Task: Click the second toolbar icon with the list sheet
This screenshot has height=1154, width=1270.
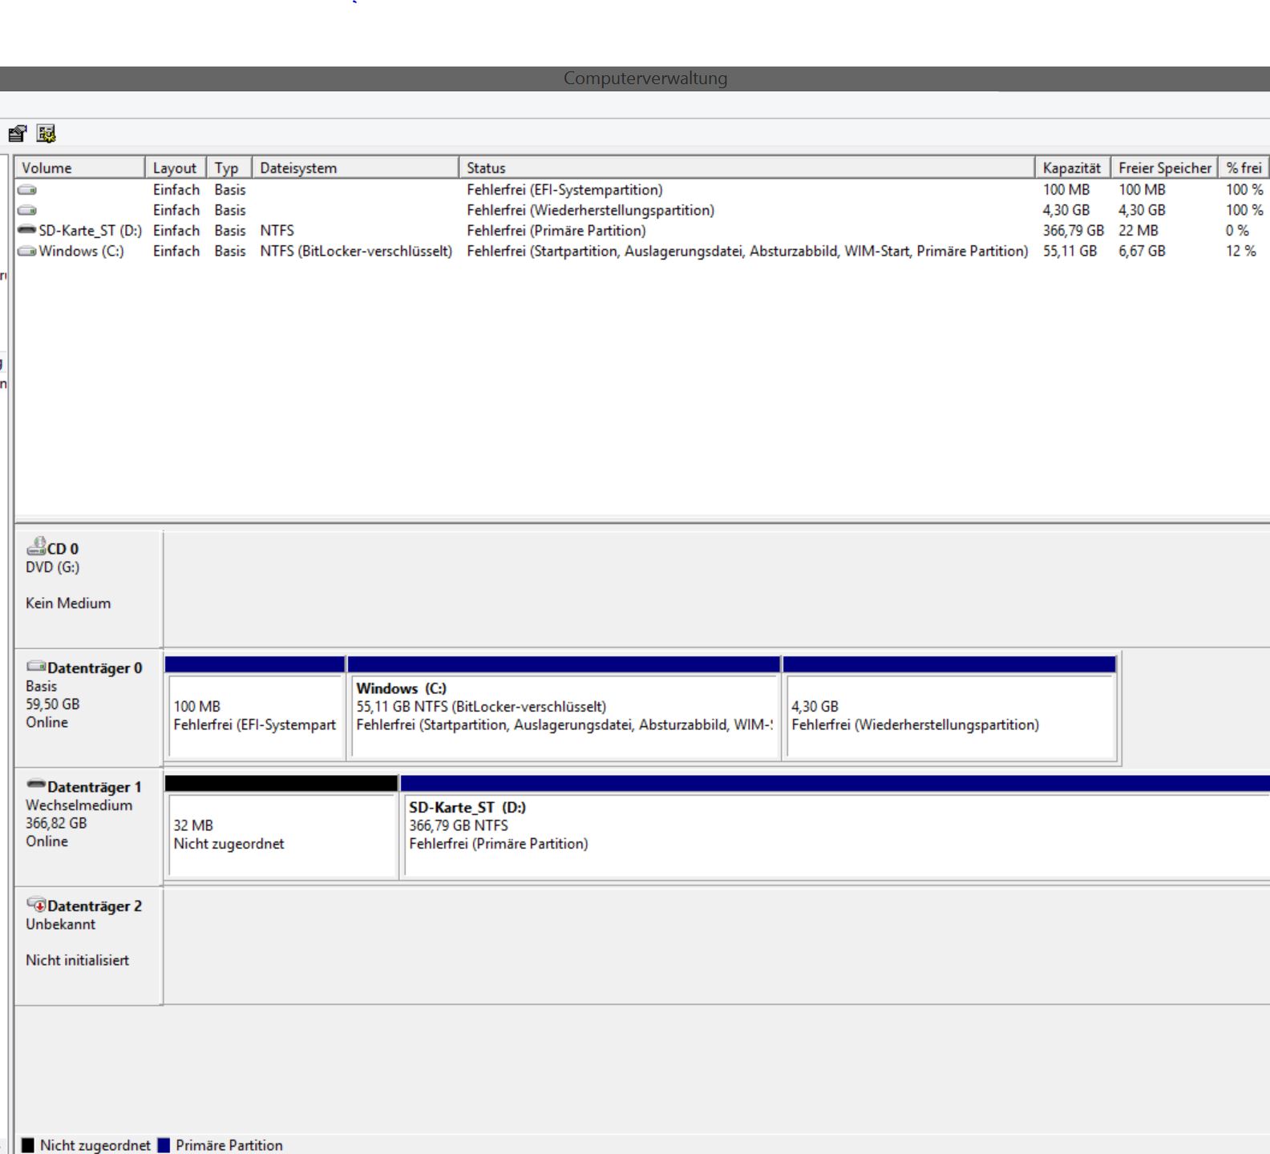Action: (x=47, y=134)
